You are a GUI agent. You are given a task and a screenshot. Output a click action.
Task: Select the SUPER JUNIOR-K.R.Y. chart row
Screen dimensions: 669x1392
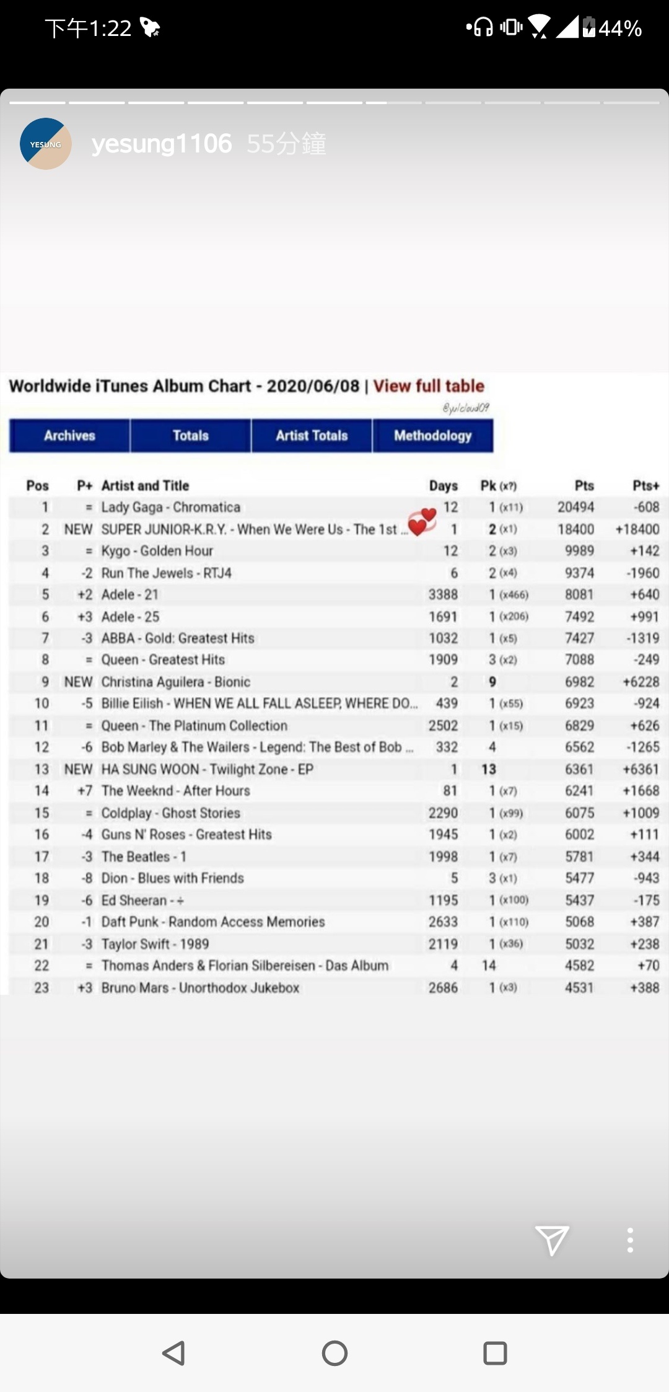[x=334, y=529]
